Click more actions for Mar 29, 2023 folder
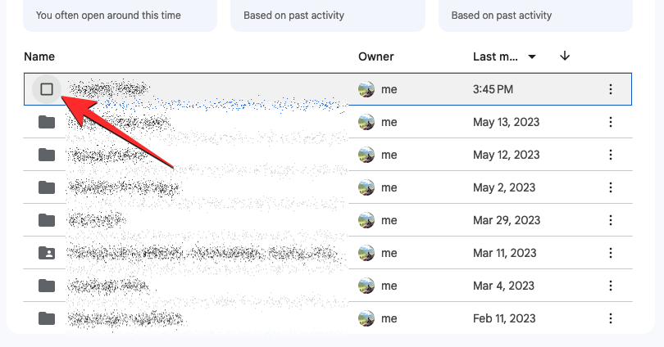Screen dimensions: 664x347 611,220
